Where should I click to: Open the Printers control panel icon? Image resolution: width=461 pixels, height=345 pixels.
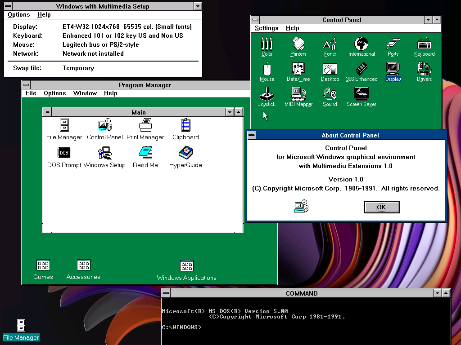[298, 44]
